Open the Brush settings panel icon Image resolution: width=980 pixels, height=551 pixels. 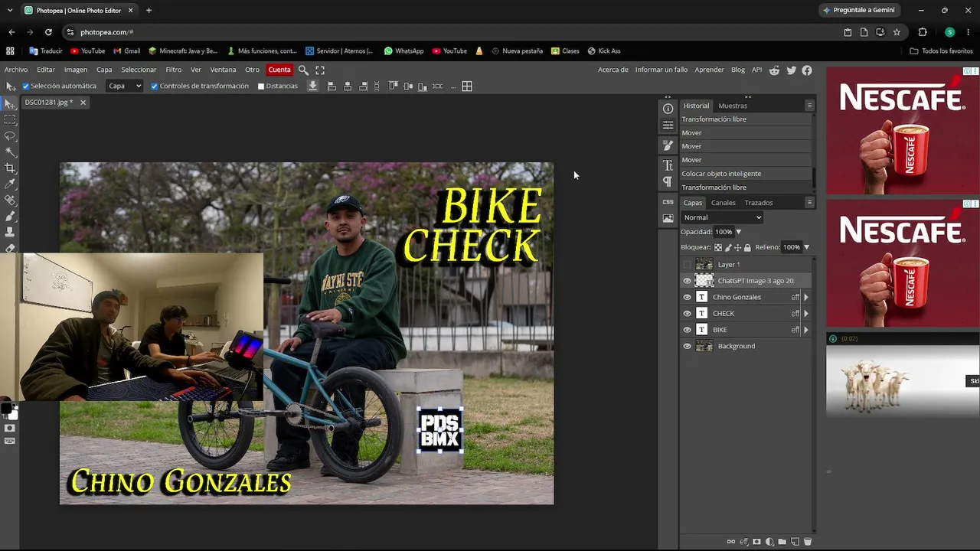(668, 145)
